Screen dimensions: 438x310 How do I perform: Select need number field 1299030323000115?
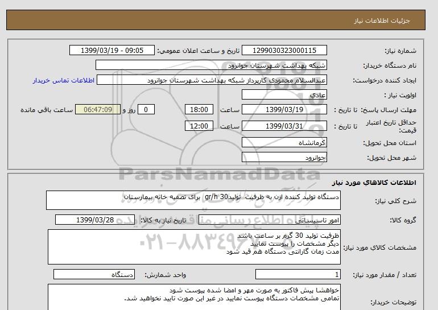[x=284, y=50]
